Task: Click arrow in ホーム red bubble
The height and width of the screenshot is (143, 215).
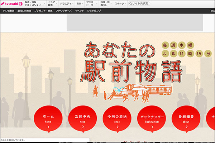Action: click(x=48, y=126)
